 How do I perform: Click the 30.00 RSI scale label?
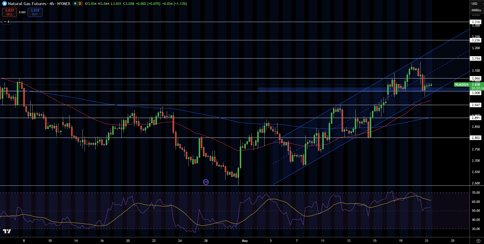click(x=476, y=229)
